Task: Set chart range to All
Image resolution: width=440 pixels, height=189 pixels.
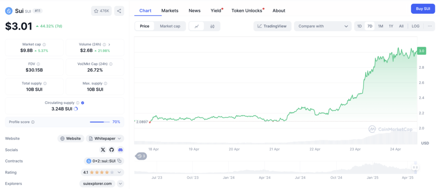Action: click(x=401, y=26)
